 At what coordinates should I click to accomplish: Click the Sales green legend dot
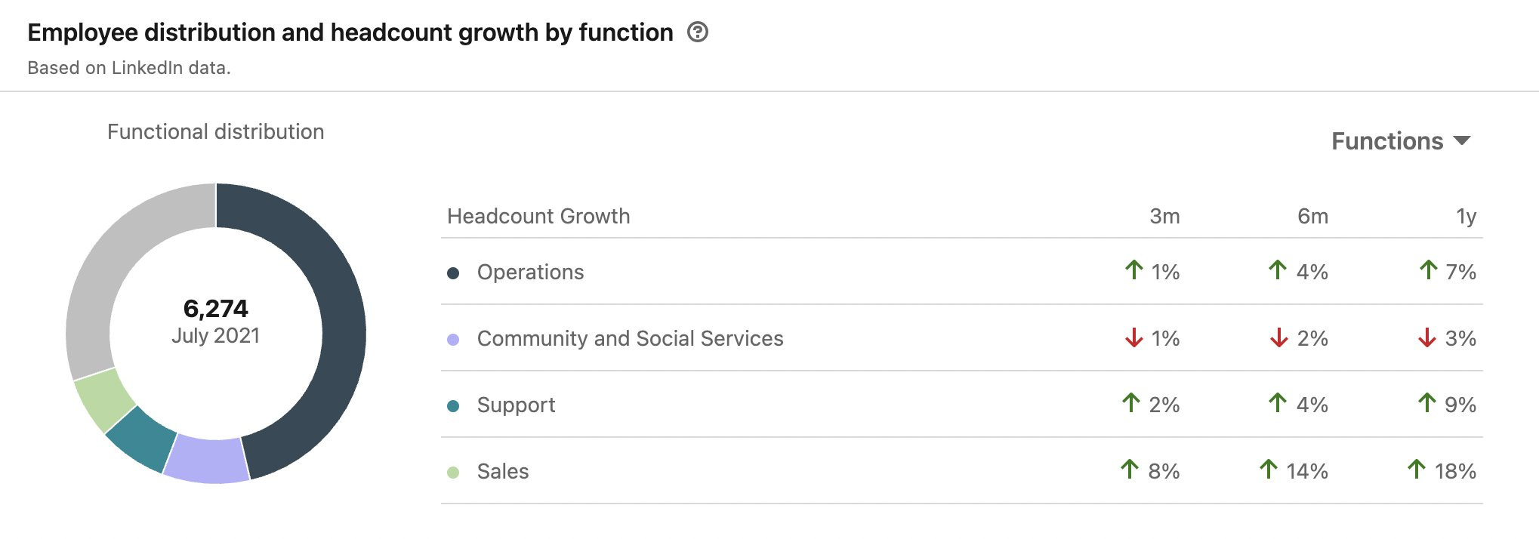click(453, 473)
